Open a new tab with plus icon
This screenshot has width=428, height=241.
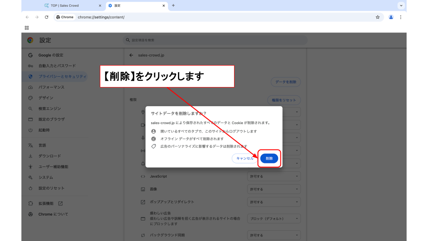(x=173, y=5)
